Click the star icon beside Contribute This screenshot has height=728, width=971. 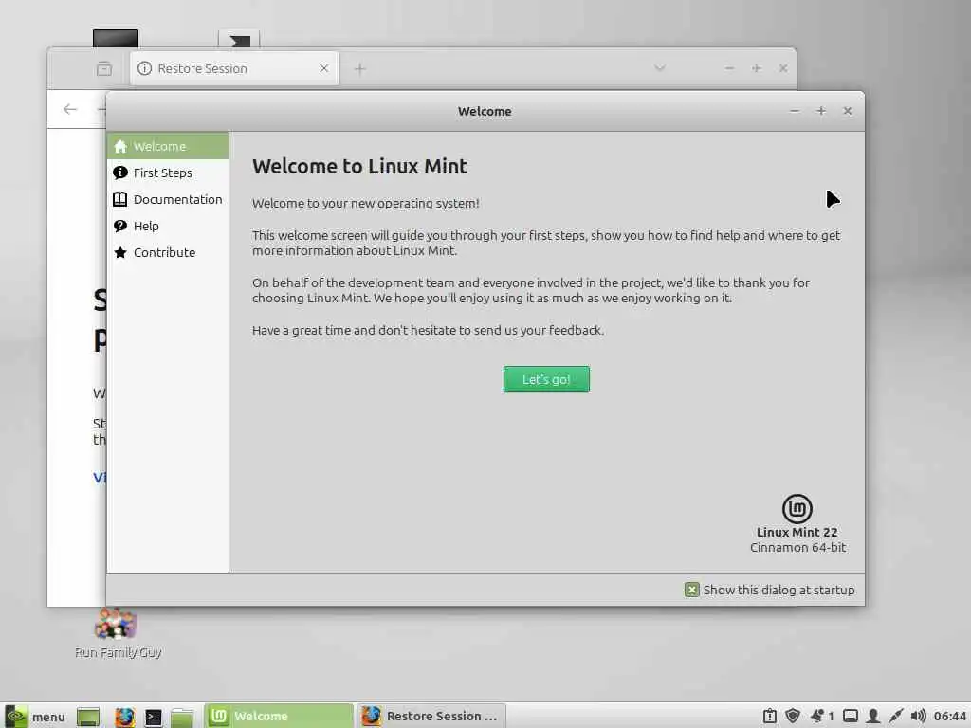(120, 252)
